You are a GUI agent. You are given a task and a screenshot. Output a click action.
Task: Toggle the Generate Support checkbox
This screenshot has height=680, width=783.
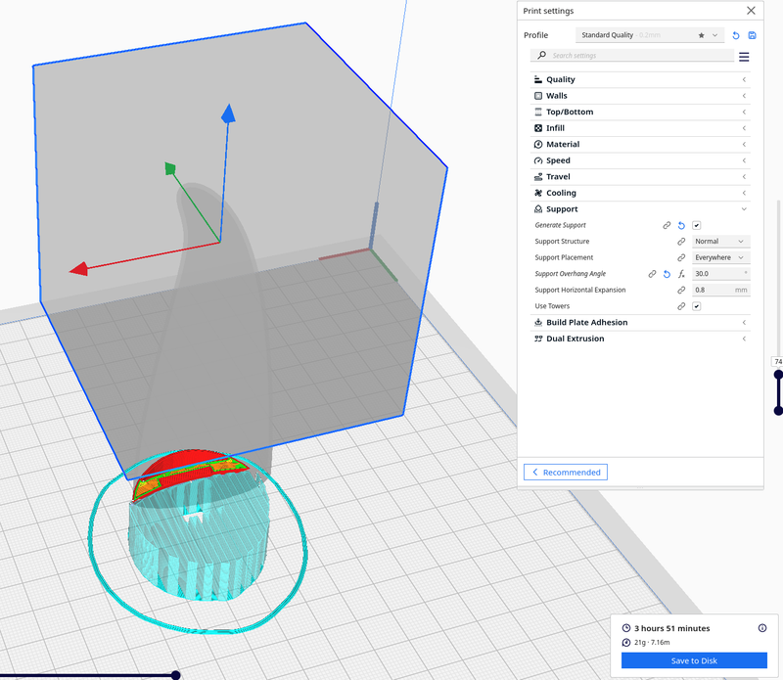[697, 225]
